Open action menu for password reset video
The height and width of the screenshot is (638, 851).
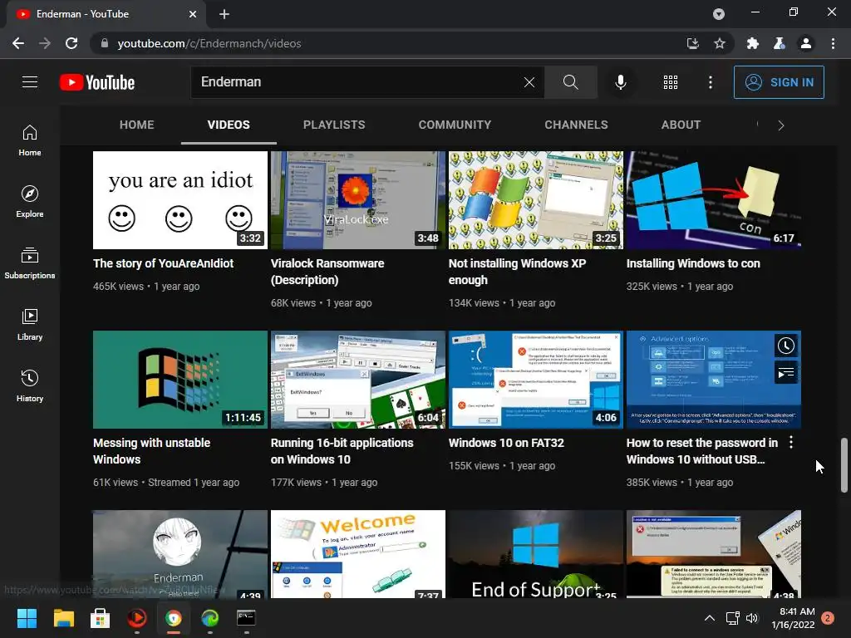pos(791,443)
